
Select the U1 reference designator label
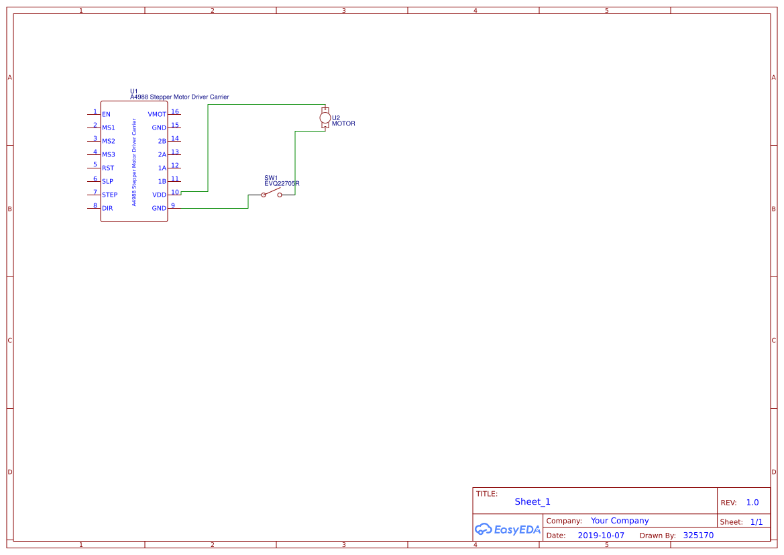[x=133, y=90]
